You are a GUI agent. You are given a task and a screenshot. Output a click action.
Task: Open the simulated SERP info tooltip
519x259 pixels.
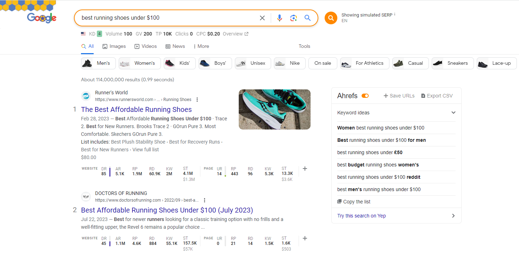click(x=395, y=14)
